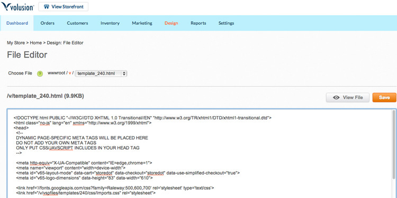
Task: Click the eye icon on View File
Action: pos(336,98)
